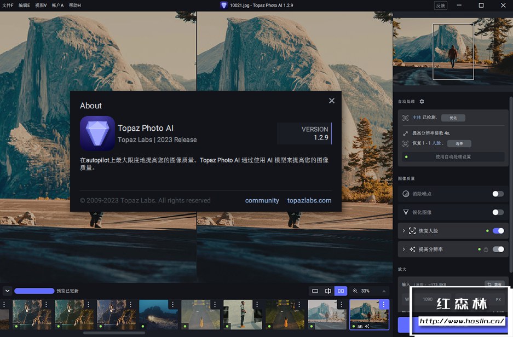Click the diagonal arrows icon beside 提高分辨率倍数 4x
The height and width of the screenshot is (337, 513).
[405, 133]
